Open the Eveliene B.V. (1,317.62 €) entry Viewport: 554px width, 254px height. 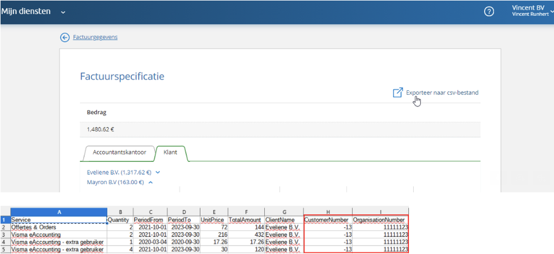coord(119,172)
